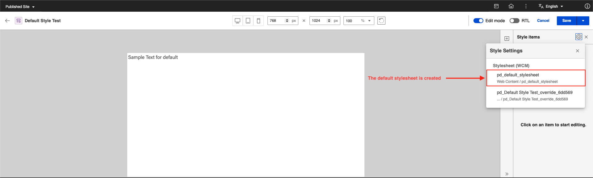Click the Cancel link
The image size is (593, 178).
[543, 21]
